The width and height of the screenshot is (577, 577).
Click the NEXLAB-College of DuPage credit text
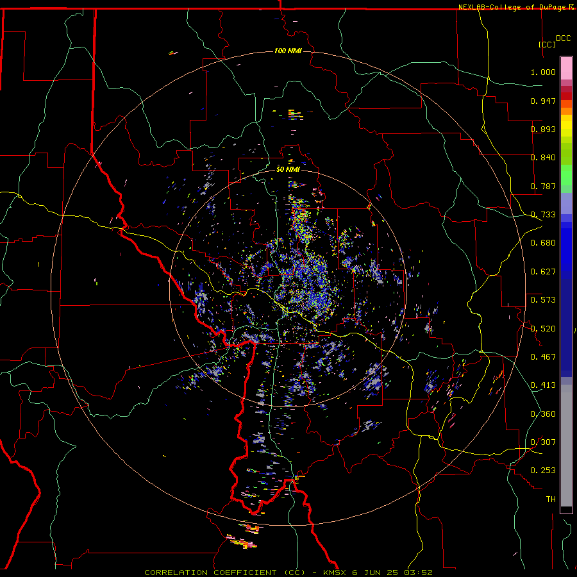click(x=513, y=7)
